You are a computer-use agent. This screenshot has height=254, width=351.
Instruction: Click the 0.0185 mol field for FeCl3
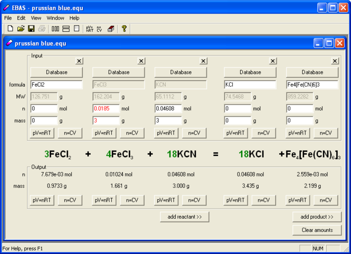106,109
